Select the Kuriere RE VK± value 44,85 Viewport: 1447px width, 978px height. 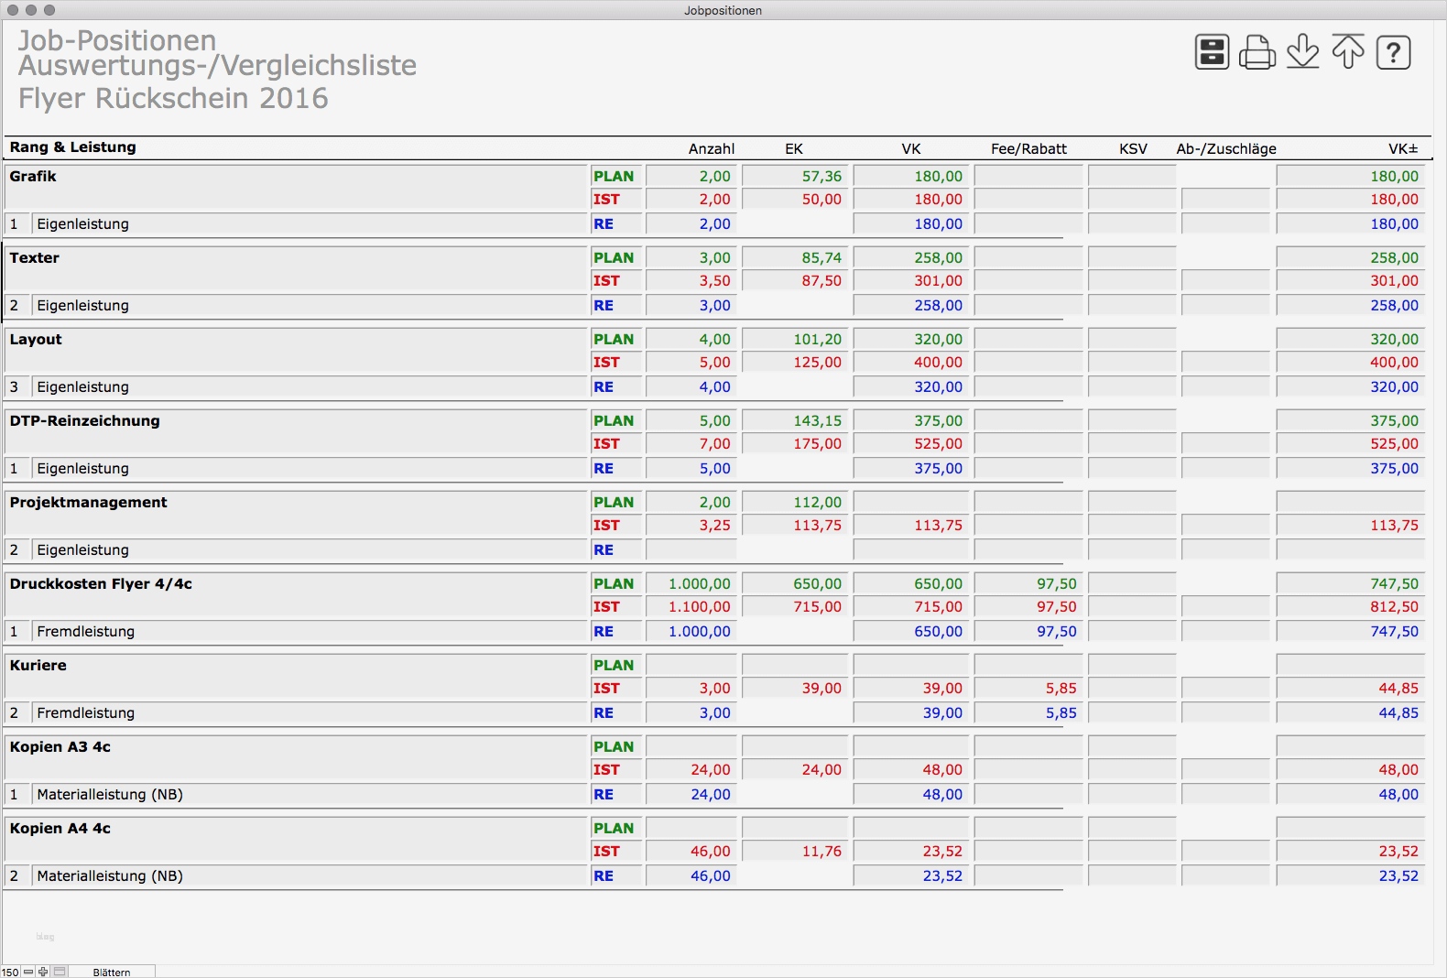point(1351,712)
